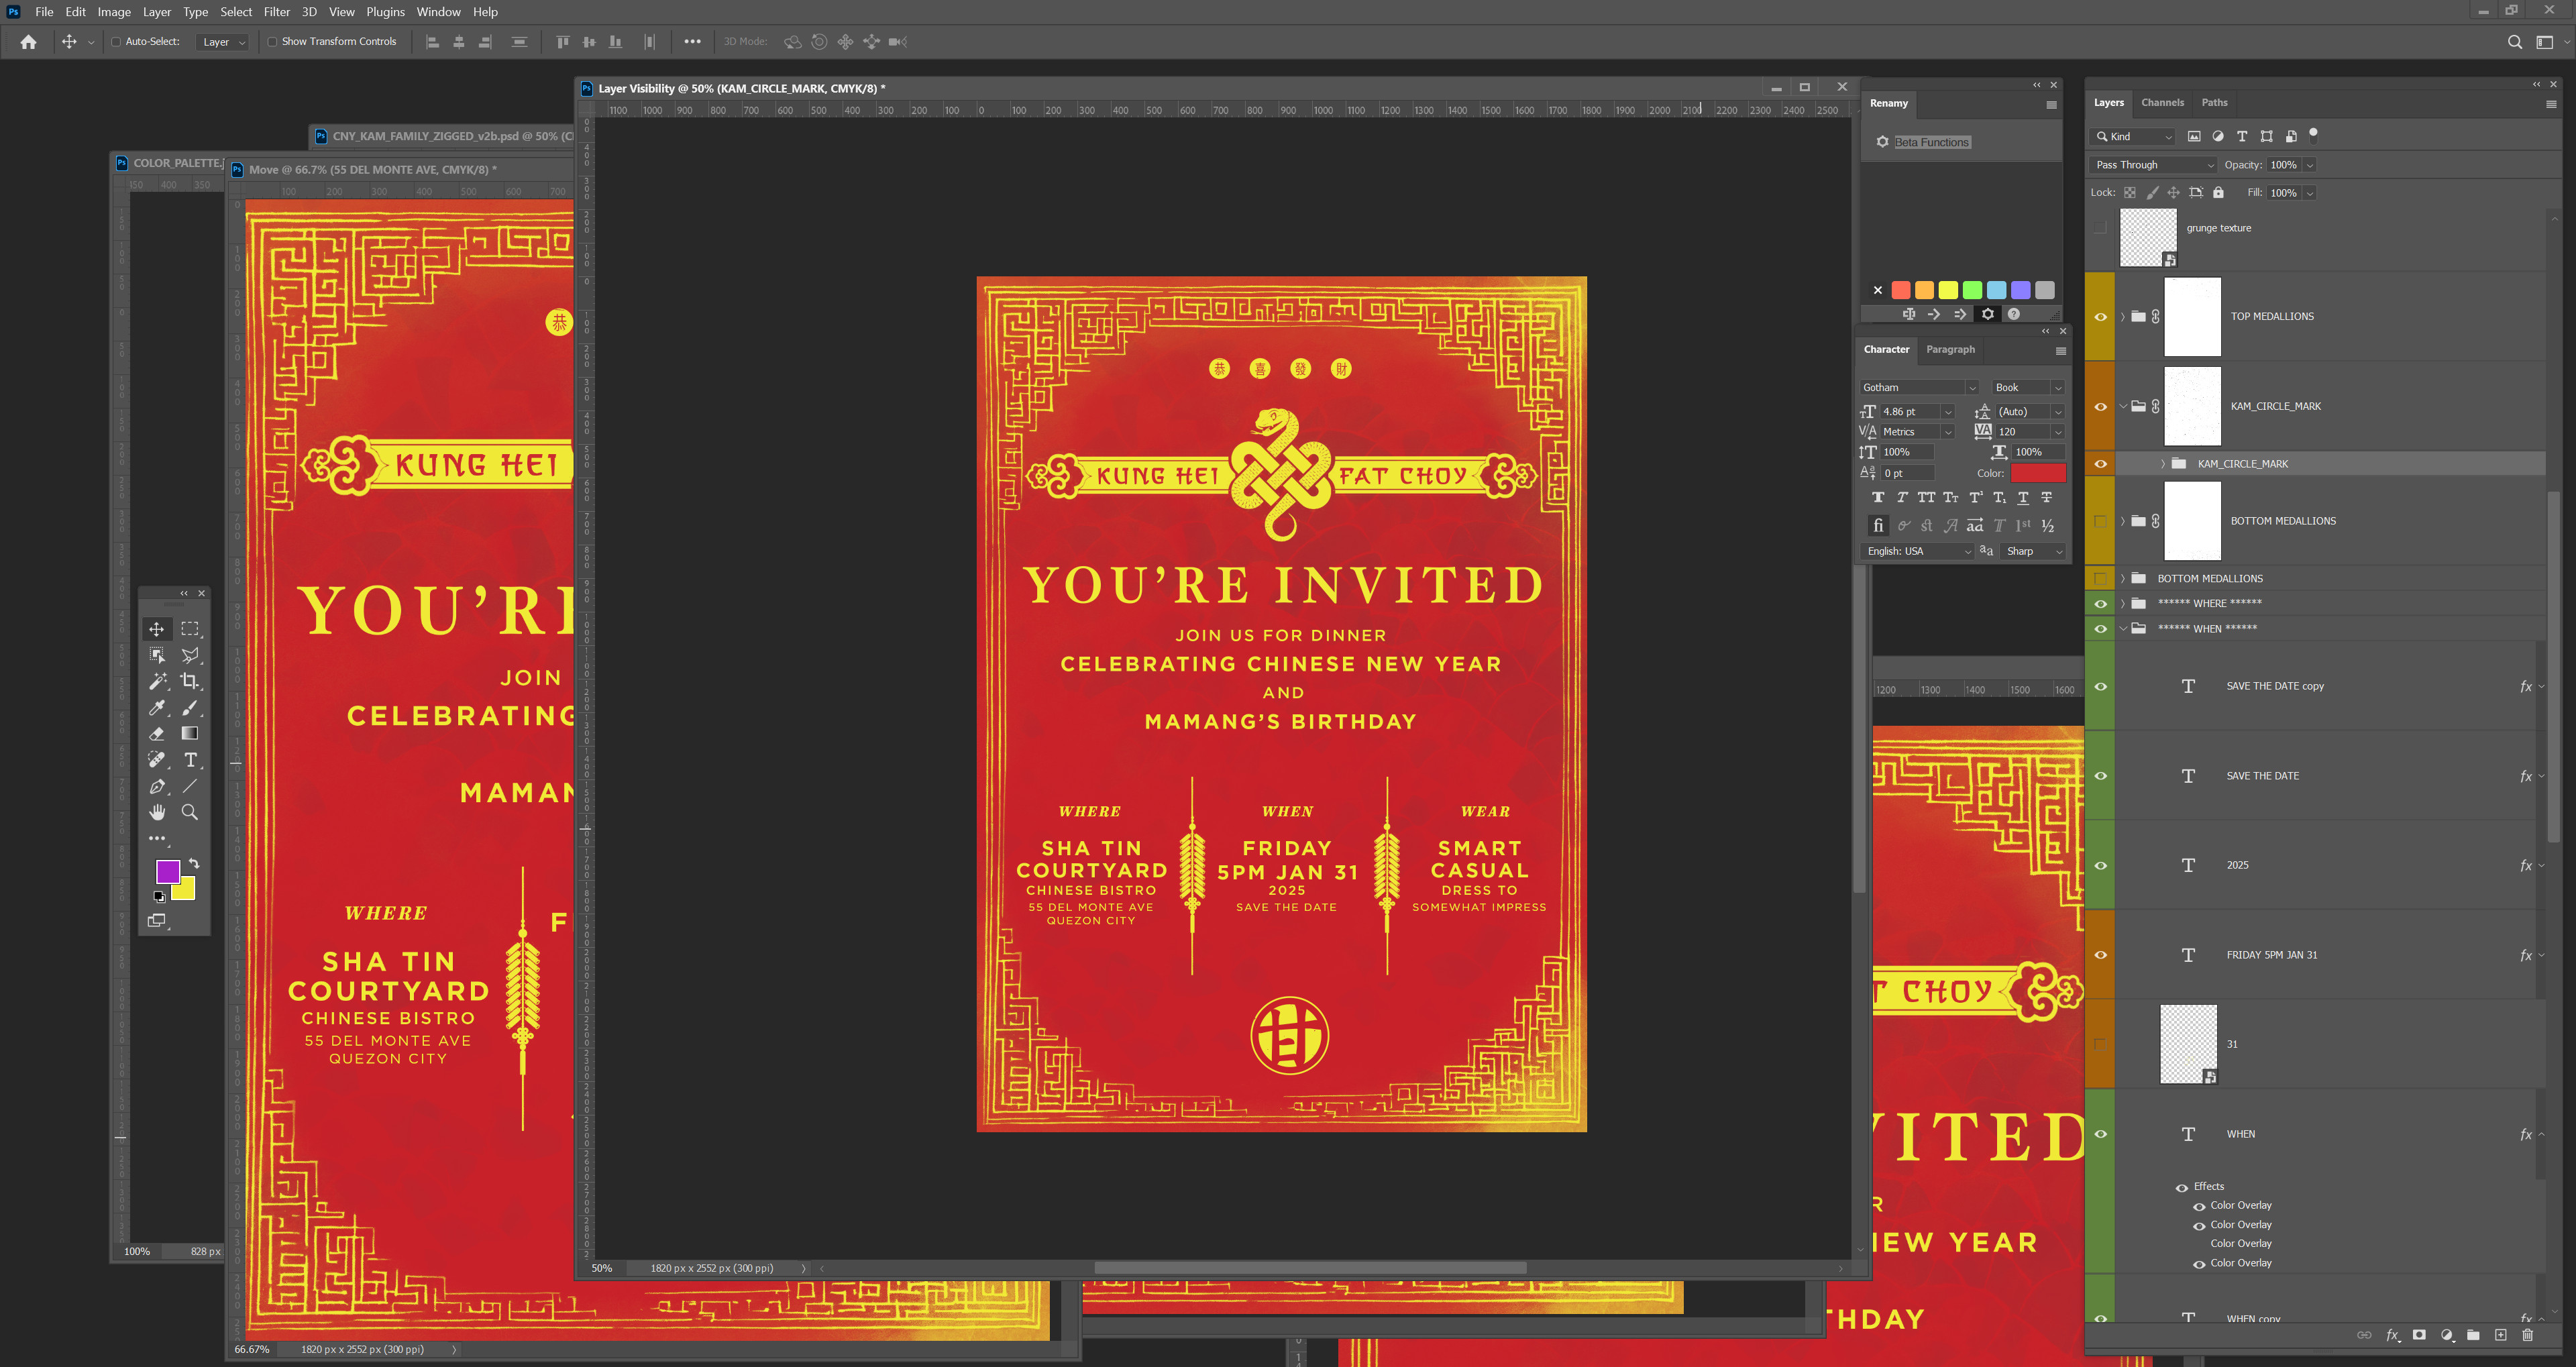Image resolution: width=2576 pixels, height=1367 pixels.
Task: Select the Eraser tool
Action: pyautogui.click(x=157, y=734)
